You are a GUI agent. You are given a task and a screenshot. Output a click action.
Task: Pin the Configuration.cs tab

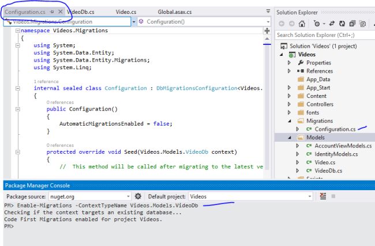pyautogui.click(x=52, y=12)
